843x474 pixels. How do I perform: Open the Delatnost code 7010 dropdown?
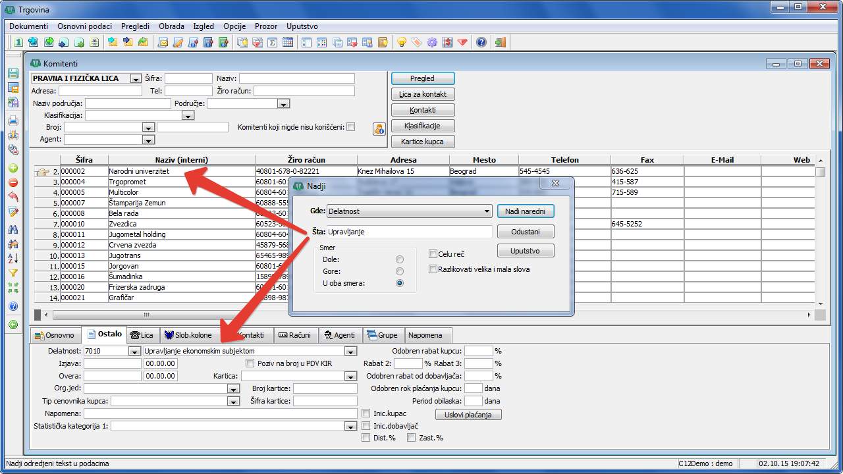point(135,352)
